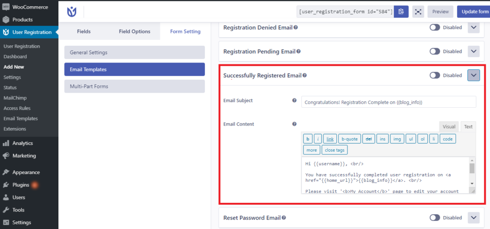
Task: Click help icon next to Registration Denied Email
Action: (296, 27)
